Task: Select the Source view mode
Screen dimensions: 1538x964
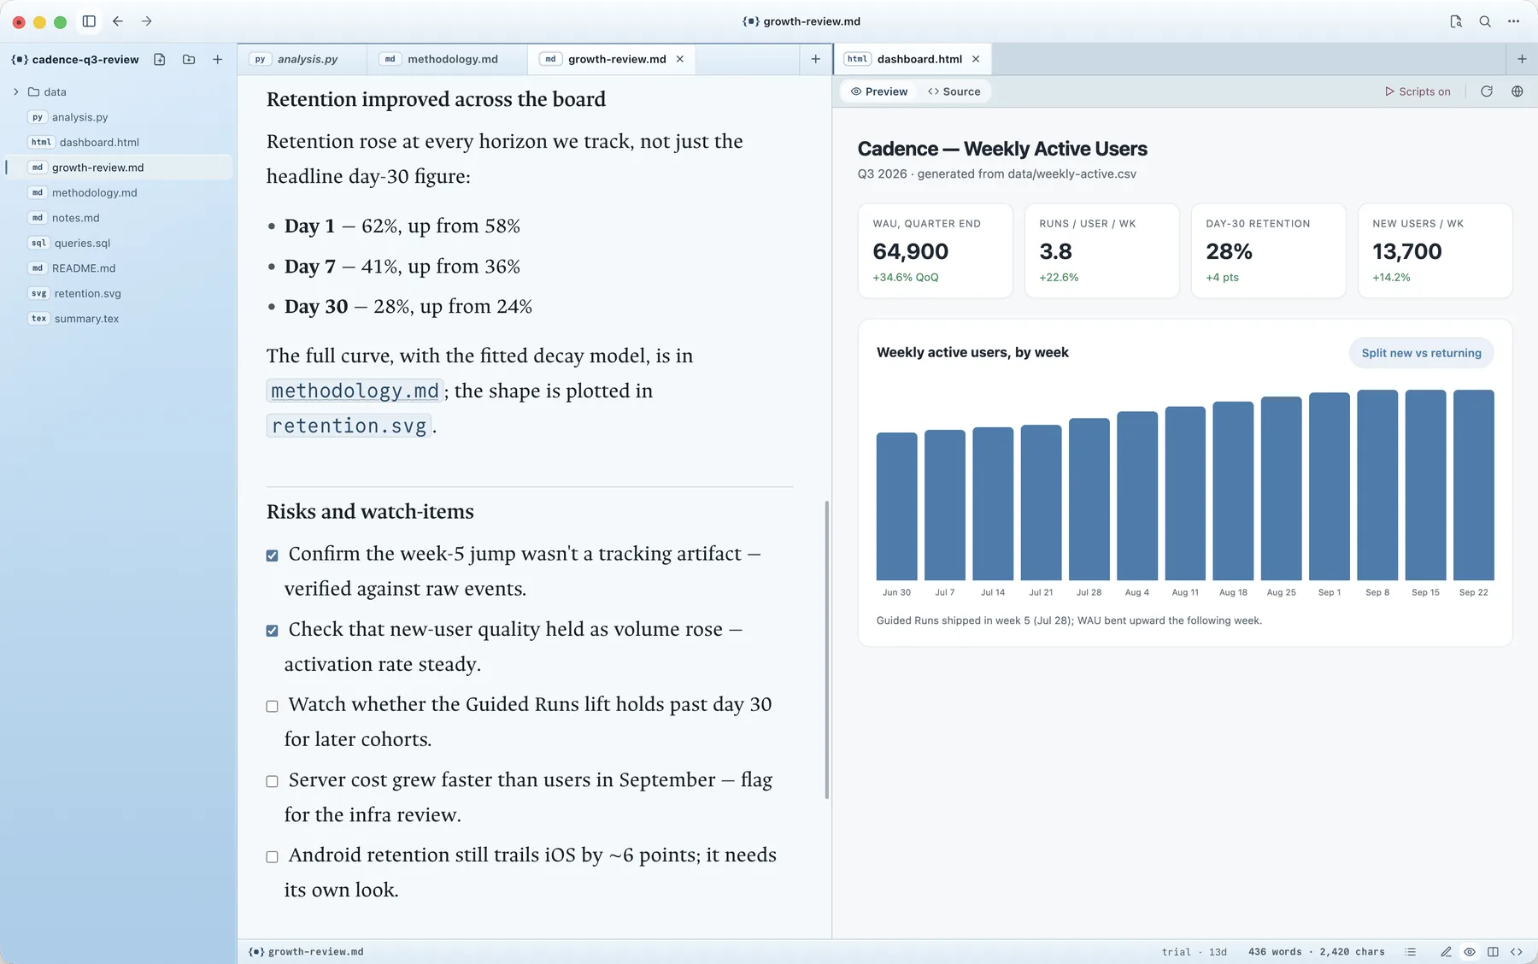Action: [x=954, y=91]
